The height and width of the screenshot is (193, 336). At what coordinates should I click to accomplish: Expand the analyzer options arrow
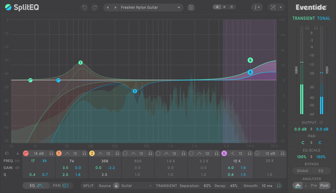pyautogui.click(x=306, y=185)
